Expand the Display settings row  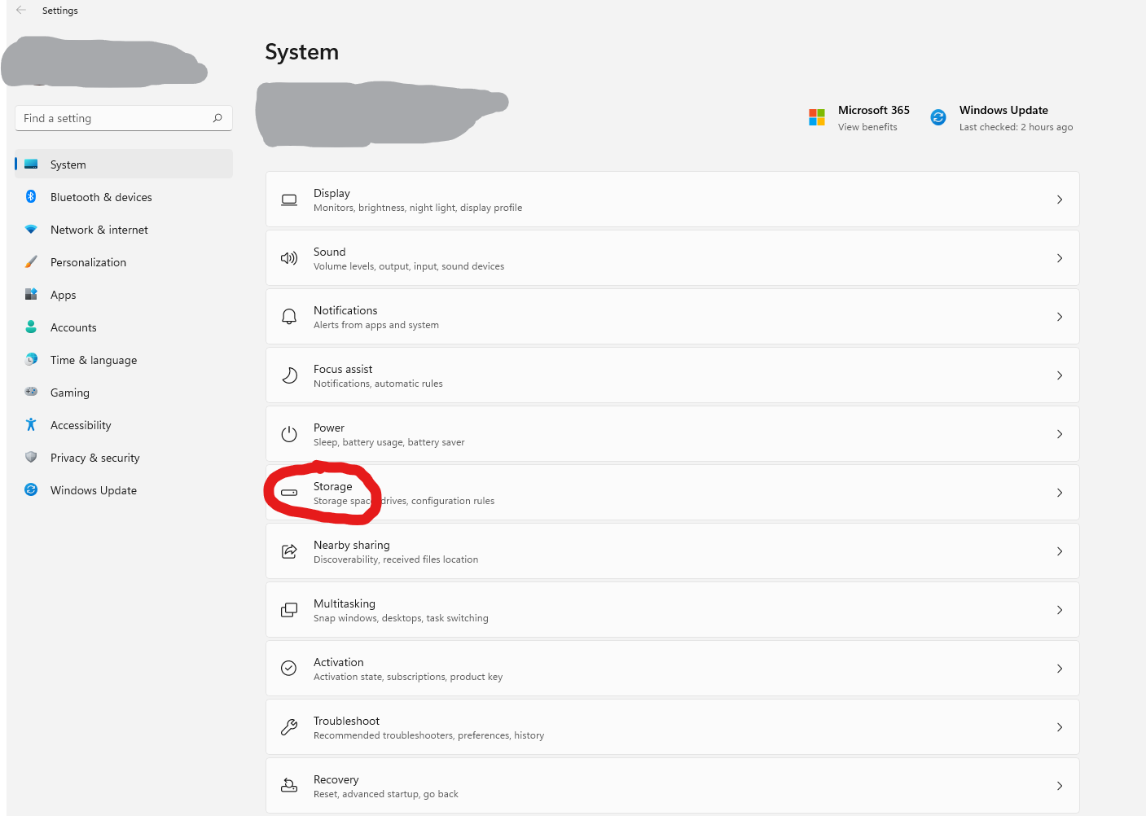point(1060,199)
